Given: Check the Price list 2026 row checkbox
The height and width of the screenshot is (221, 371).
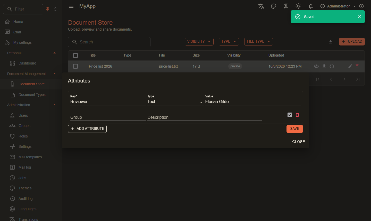Looking at the screenshot, I should [x=75, y=66].
